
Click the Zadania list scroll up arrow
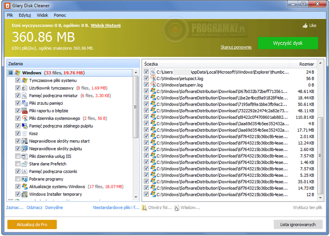click(x=136, y=72)
